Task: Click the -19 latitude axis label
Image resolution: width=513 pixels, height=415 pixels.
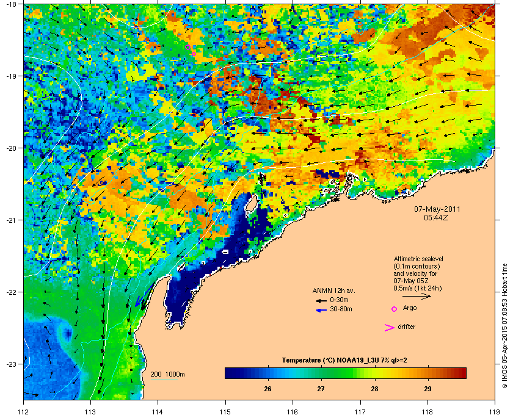Action: 11,76
